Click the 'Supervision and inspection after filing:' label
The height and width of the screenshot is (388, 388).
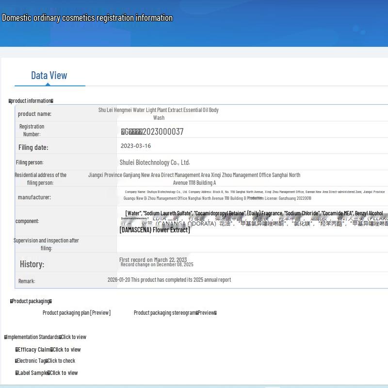click(x=46, y=244)
